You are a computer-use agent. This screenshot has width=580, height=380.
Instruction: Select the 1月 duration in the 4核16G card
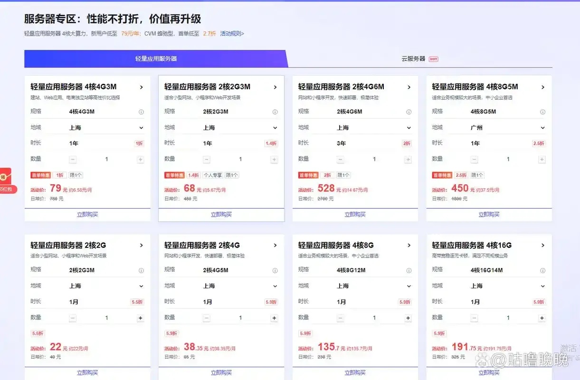coord(475,302)
